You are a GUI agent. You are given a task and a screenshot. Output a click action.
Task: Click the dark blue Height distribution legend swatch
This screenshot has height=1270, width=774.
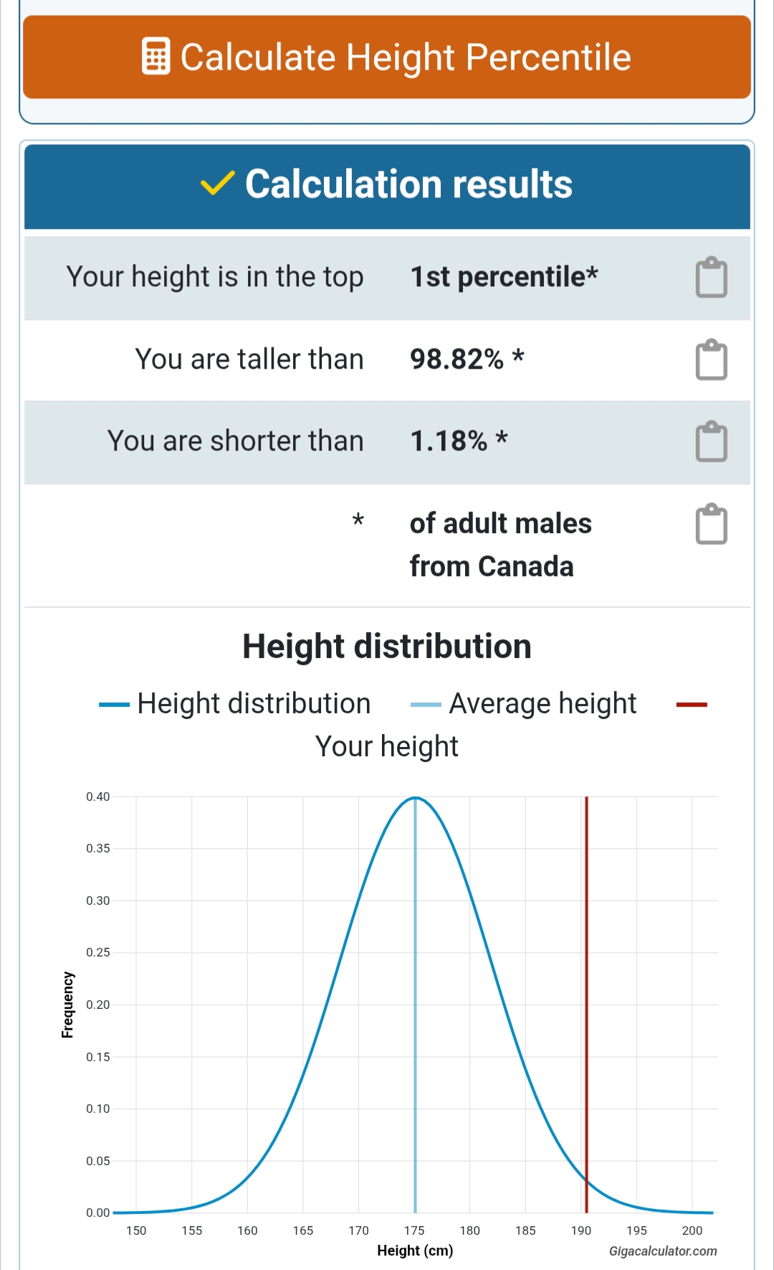[114, 705]
